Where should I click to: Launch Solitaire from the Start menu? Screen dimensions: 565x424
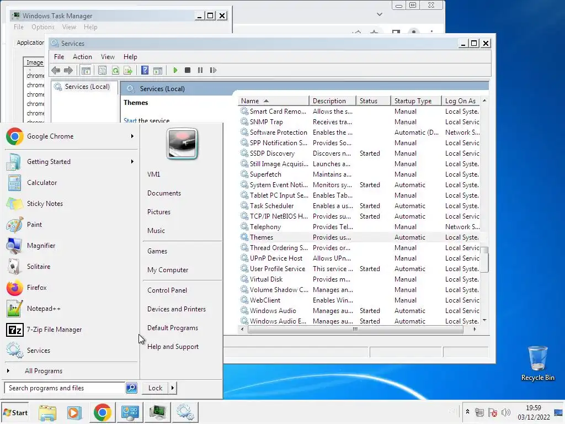pyautogui.click(x=71, y=267)
